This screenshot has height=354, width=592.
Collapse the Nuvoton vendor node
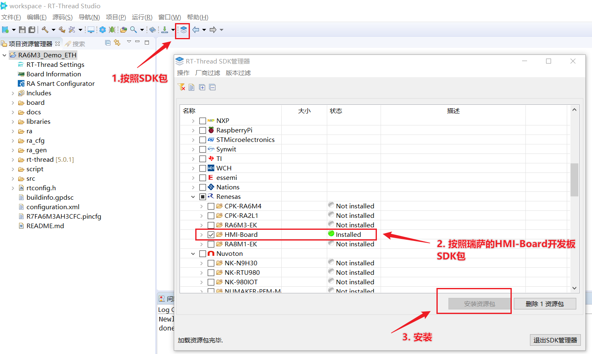[193, 254]
